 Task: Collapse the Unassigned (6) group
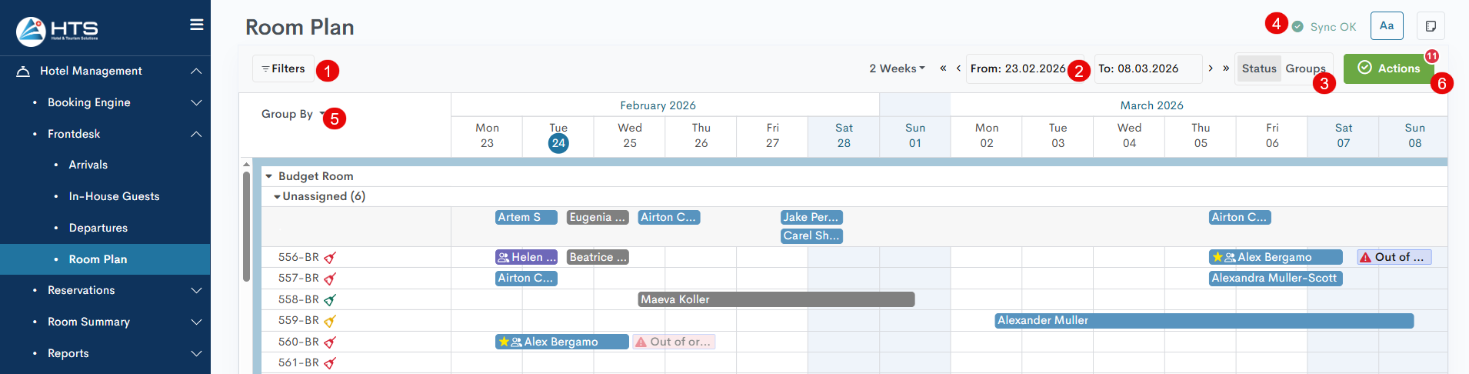277,197
